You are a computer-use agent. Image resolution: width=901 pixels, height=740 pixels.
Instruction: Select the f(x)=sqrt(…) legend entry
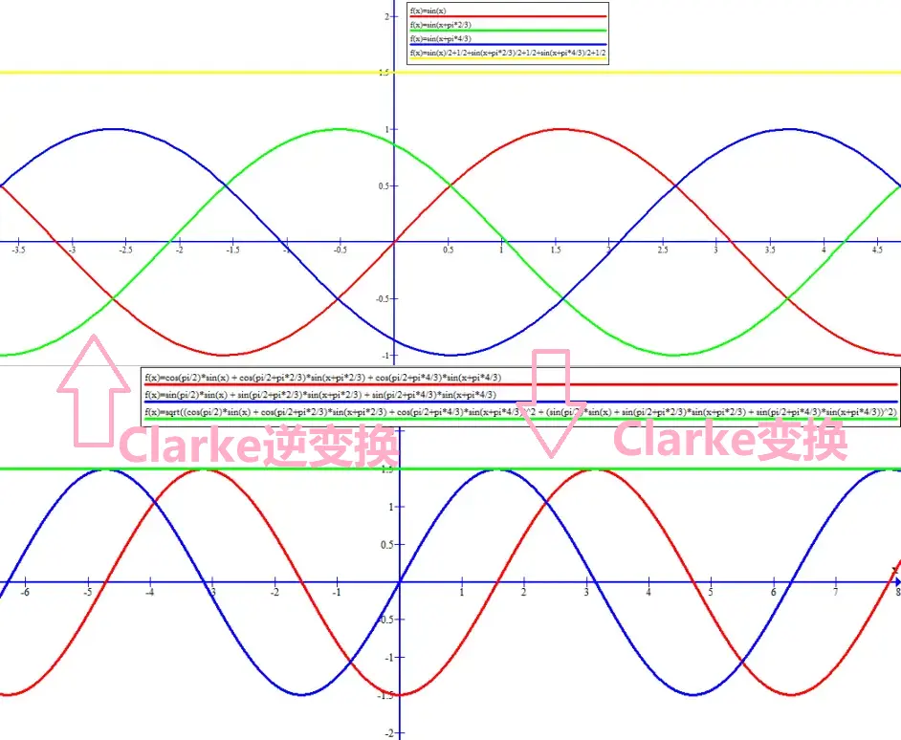click(520, 412)
